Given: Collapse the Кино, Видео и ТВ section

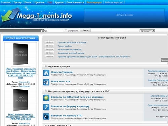Looking at the screenshot, I should click(x=46, y=125).
